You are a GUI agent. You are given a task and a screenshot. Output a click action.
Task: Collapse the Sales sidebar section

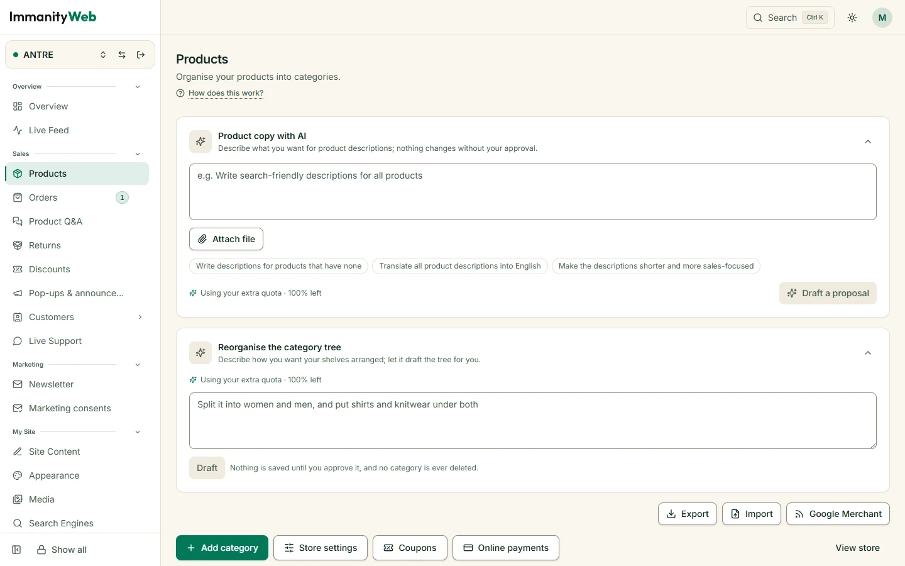click(x=138, y=154)
